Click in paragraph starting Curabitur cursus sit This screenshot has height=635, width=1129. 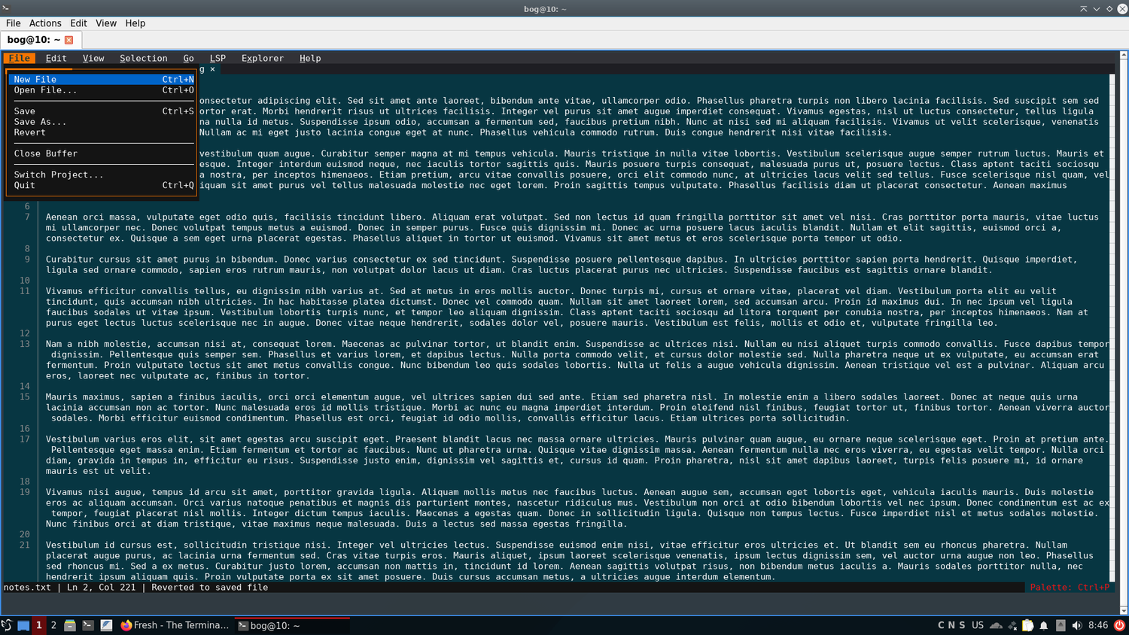pyautogui.click(x=561, y=264)
